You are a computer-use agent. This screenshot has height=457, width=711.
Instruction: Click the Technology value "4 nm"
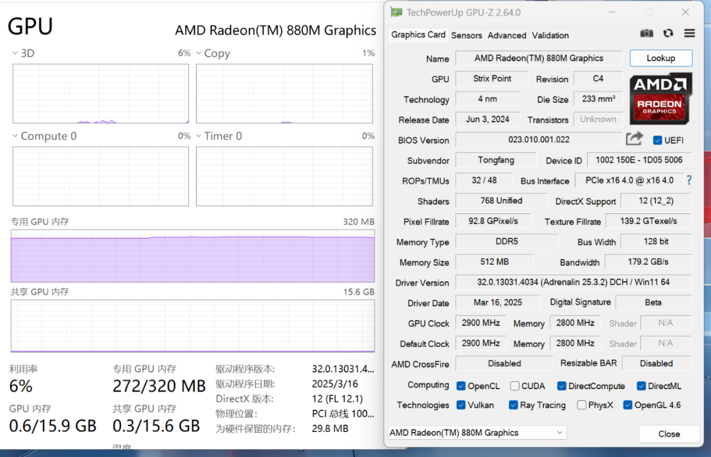[x=487, y=99]
